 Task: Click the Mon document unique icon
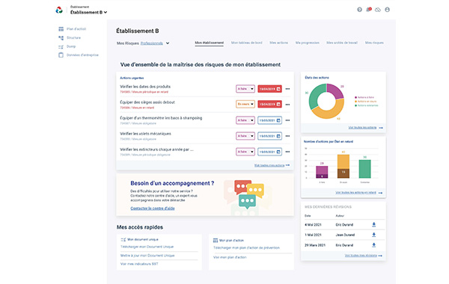click(123, 240)
